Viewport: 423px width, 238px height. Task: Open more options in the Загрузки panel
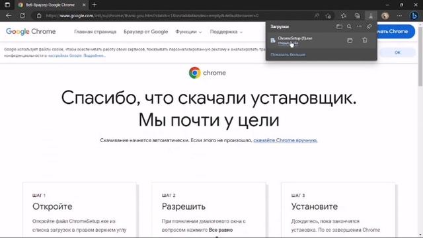(359, 26)
